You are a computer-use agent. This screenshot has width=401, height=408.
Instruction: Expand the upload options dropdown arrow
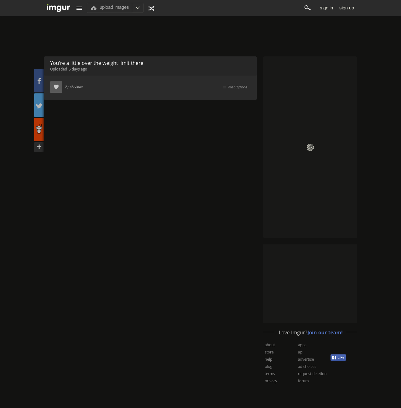[138, 8]
